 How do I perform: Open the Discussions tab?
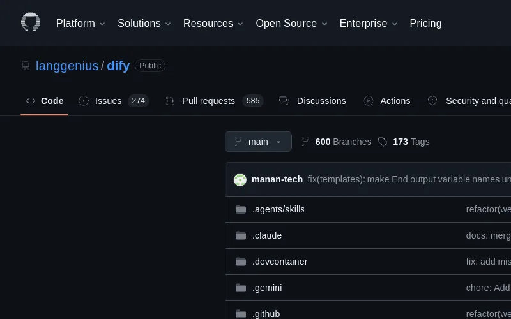[x=312, y=101]
